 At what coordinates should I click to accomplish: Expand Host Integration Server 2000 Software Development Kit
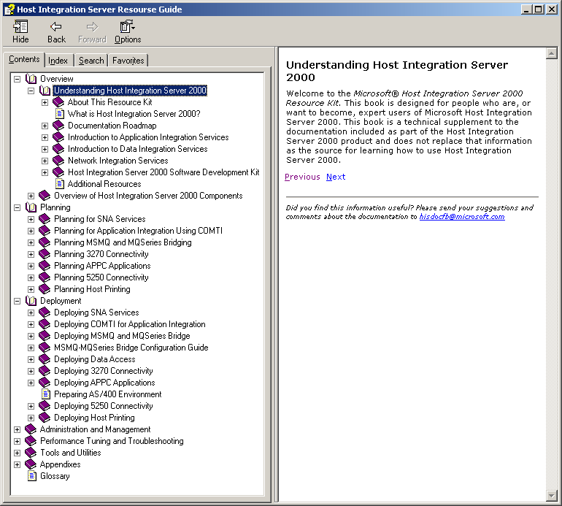coord(45,172)
